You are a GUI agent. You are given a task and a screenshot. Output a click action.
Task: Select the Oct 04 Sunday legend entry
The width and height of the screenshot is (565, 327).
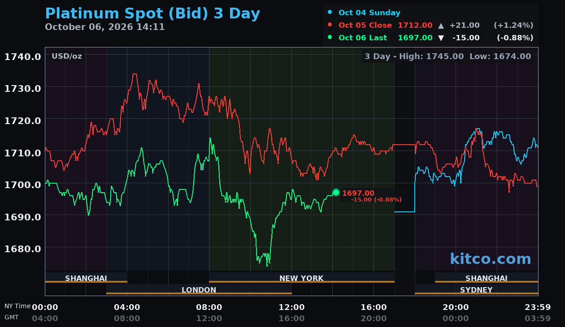tap(369, 13)
